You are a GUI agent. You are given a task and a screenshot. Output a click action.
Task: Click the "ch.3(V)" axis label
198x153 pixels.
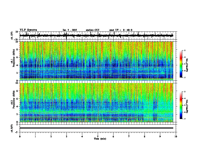tap(12, 128)
